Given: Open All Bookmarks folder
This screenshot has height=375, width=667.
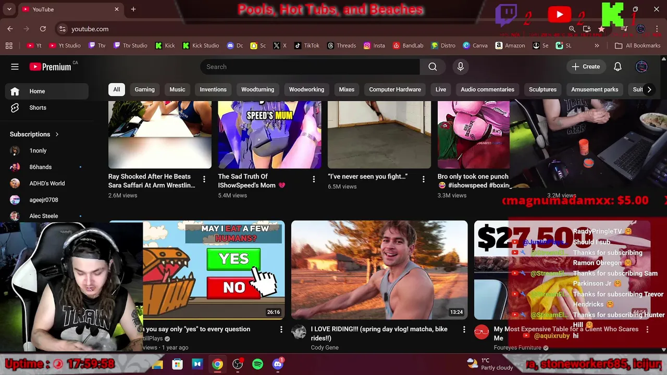Looking at the screenshot, I should (x=637, y=46).
